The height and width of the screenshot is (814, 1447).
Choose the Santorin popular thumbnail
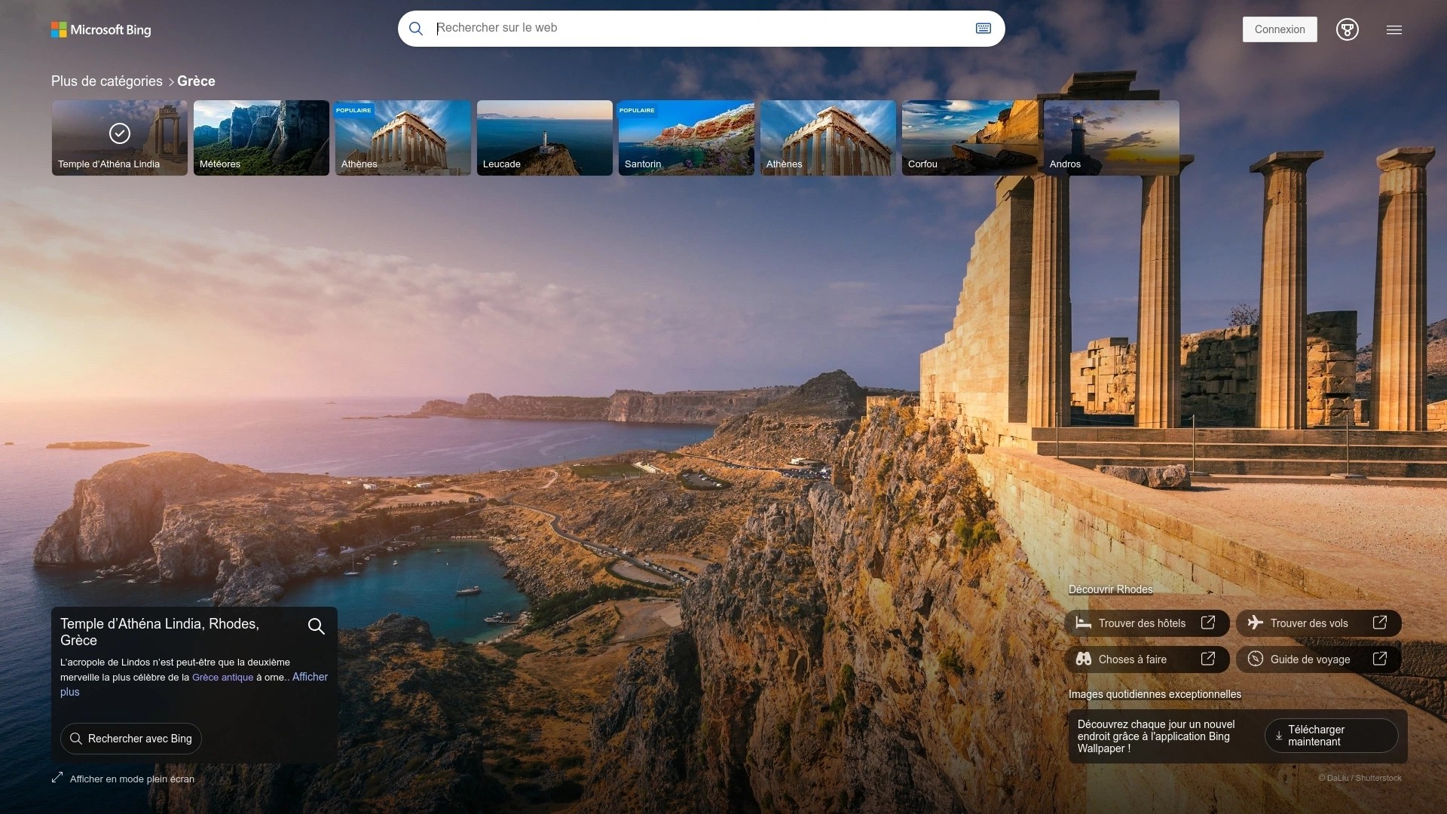[686, 138]
